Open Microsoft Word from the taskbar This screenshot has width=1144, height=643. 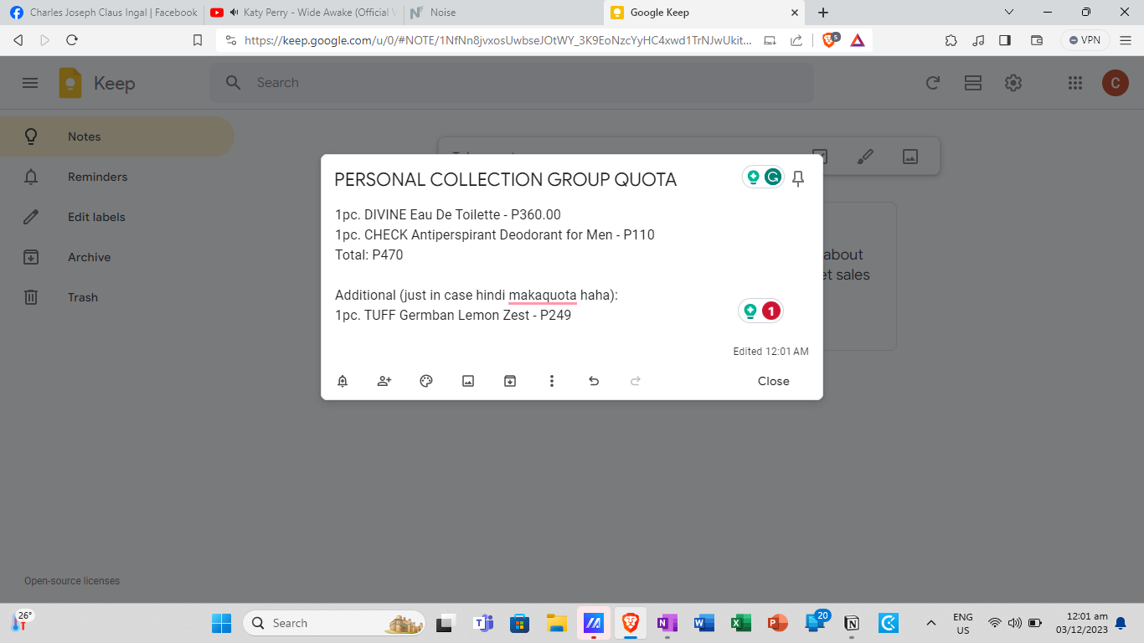703,623
